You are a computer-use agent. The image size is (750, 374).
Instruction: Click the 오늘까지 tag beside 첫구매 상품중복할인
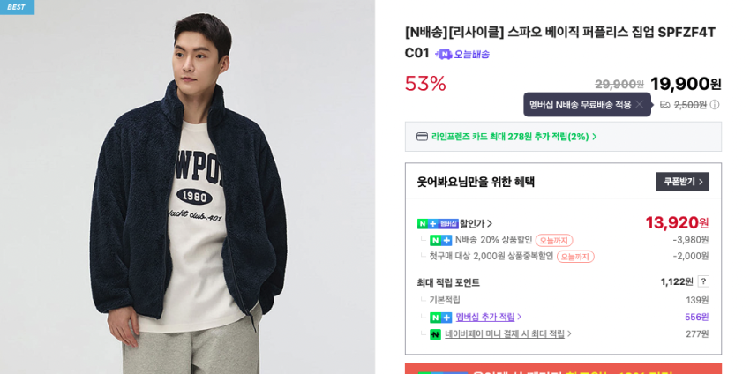tap(575, 257)
